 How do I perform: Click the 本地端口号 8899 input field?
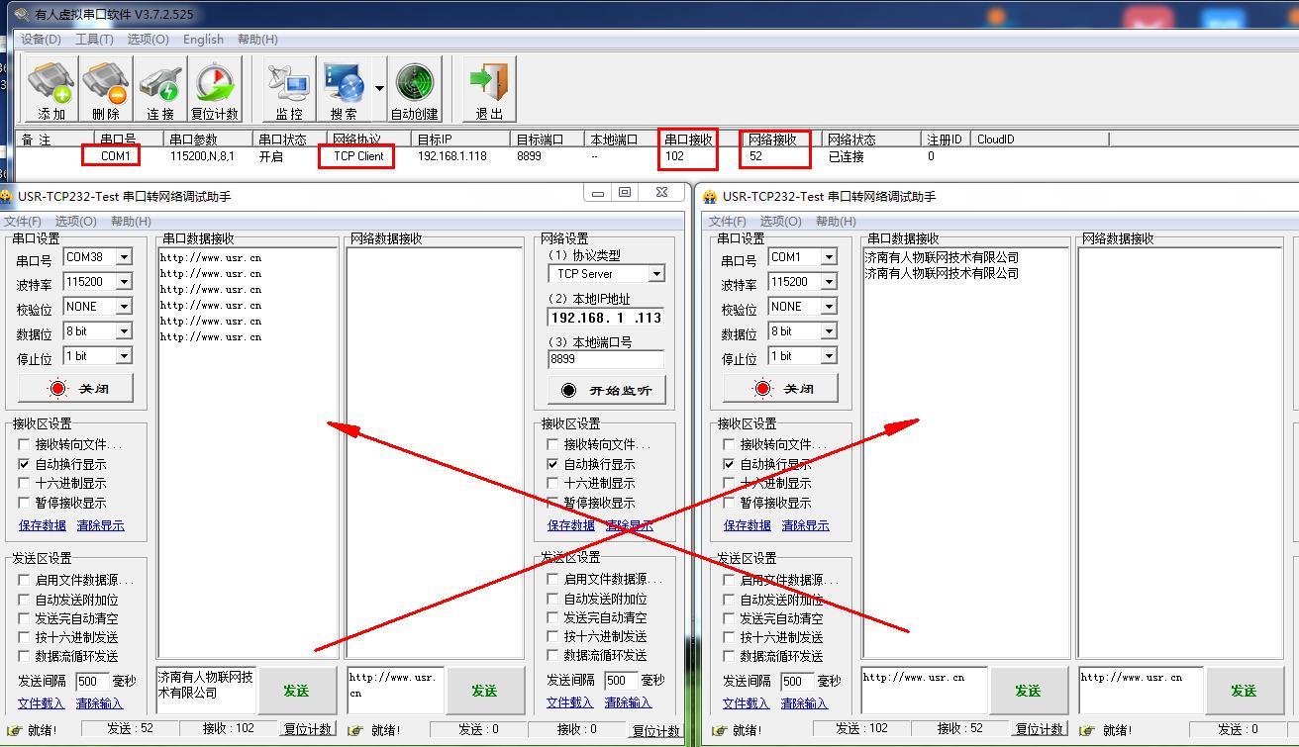(x=605, y=360)
